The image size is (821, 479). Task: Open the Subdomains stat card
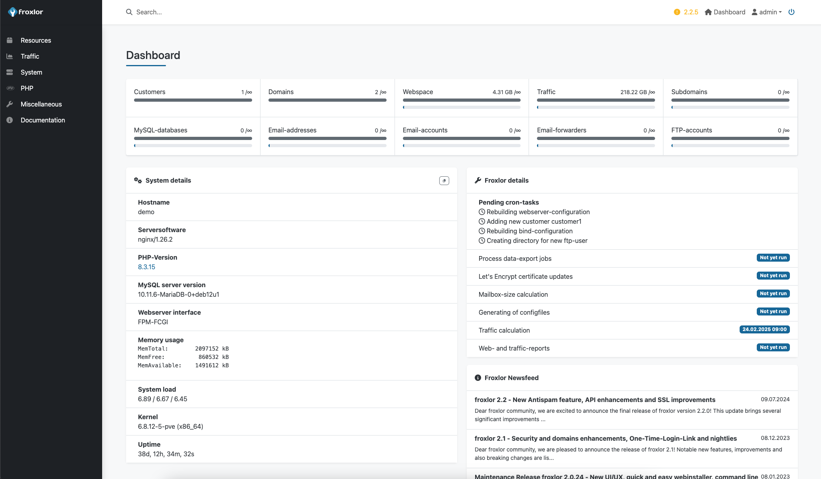click(730, 98)
